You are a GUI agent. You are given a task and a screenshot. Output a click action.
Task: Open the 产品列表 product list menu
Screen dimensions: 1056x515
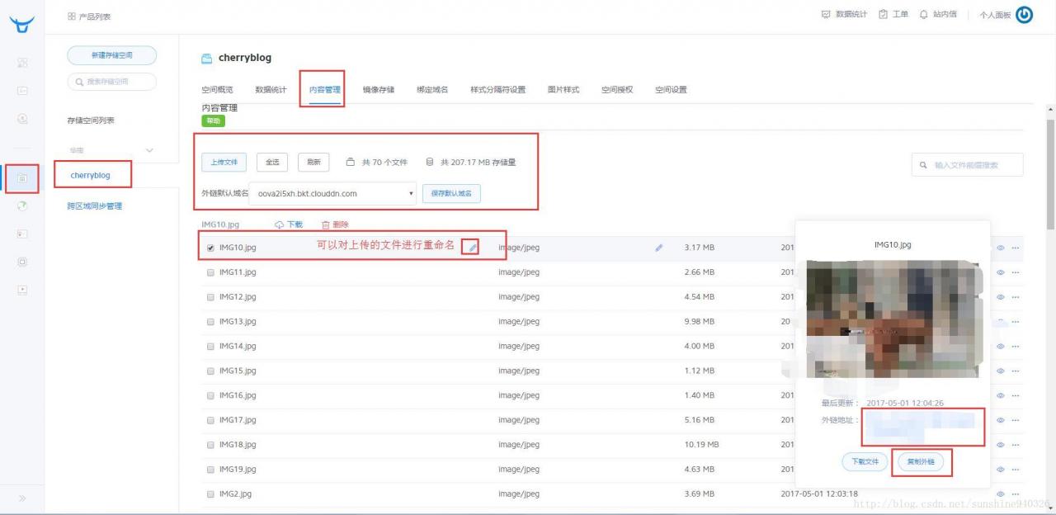[x=89, y=17]
